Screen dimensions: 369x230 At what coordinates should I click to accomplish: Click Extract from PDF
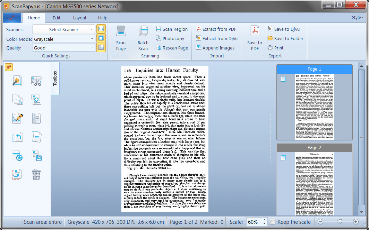[x=216, y=29]
